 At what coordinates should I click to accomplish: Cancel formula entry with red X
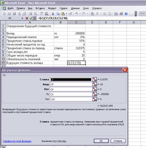point(27,18)
